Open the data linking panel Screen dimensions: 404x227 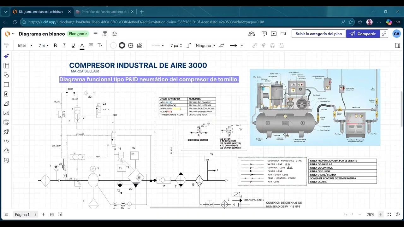click(6, 122)
